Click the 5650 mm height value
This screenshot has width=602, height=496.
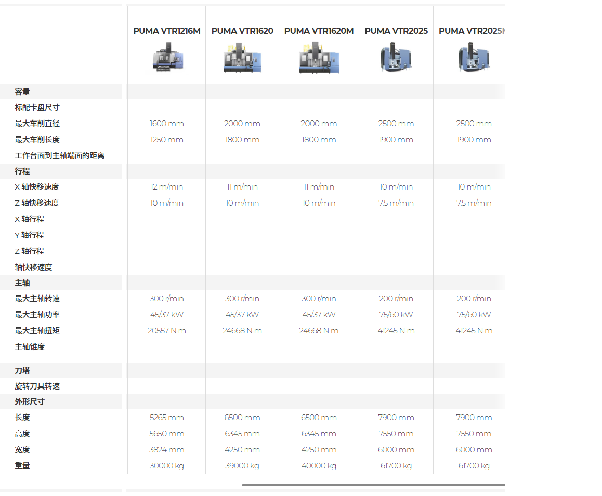pyautogui.click(x=167, y=434)
